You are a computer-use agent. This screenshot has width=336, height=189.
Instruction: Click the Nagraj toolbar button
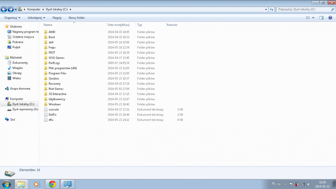tap(57, 18)
